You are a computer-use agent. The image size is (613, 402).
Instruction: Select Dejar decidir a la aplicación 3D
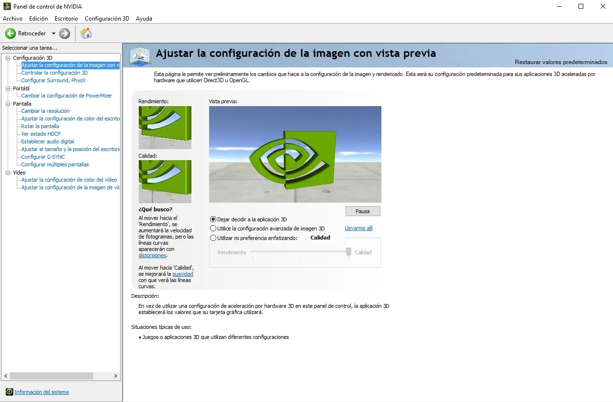coord(213,219)
